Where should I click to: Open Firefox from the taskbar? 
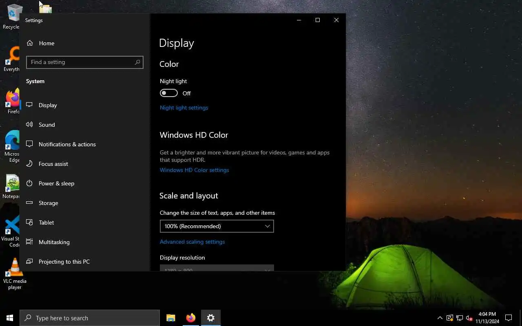190,318
